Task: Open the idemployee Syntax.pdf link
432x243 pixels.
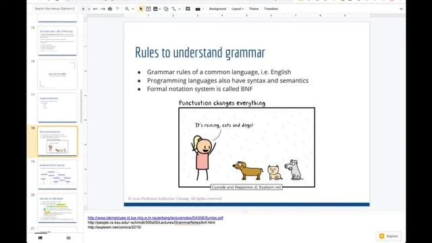Action: [x=155, y=217]
